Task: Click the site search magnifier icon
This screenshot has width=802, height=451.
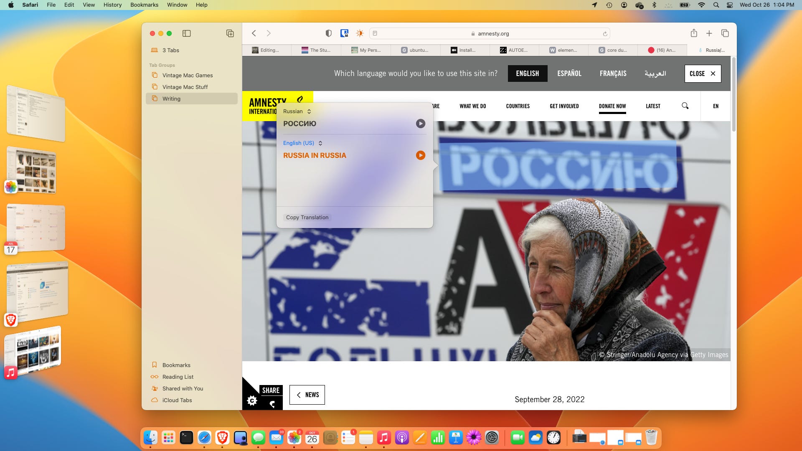Action: point(685,106)
